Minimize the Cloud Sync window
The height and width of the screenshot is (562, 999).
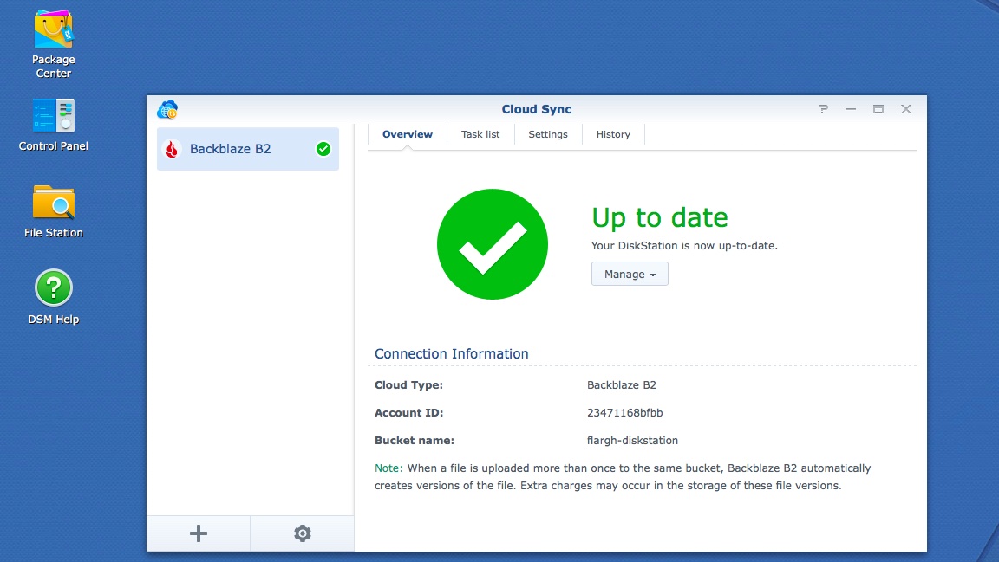click(851, 109)
